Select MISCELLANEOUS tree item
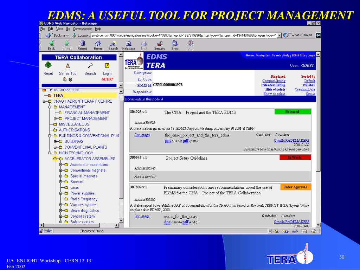360x270 pixels. coord(74,124)
